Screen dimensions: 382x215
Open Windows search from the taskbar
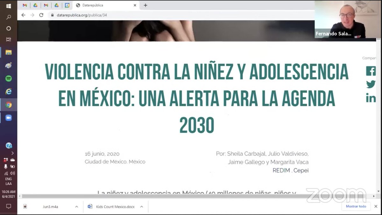9,17
